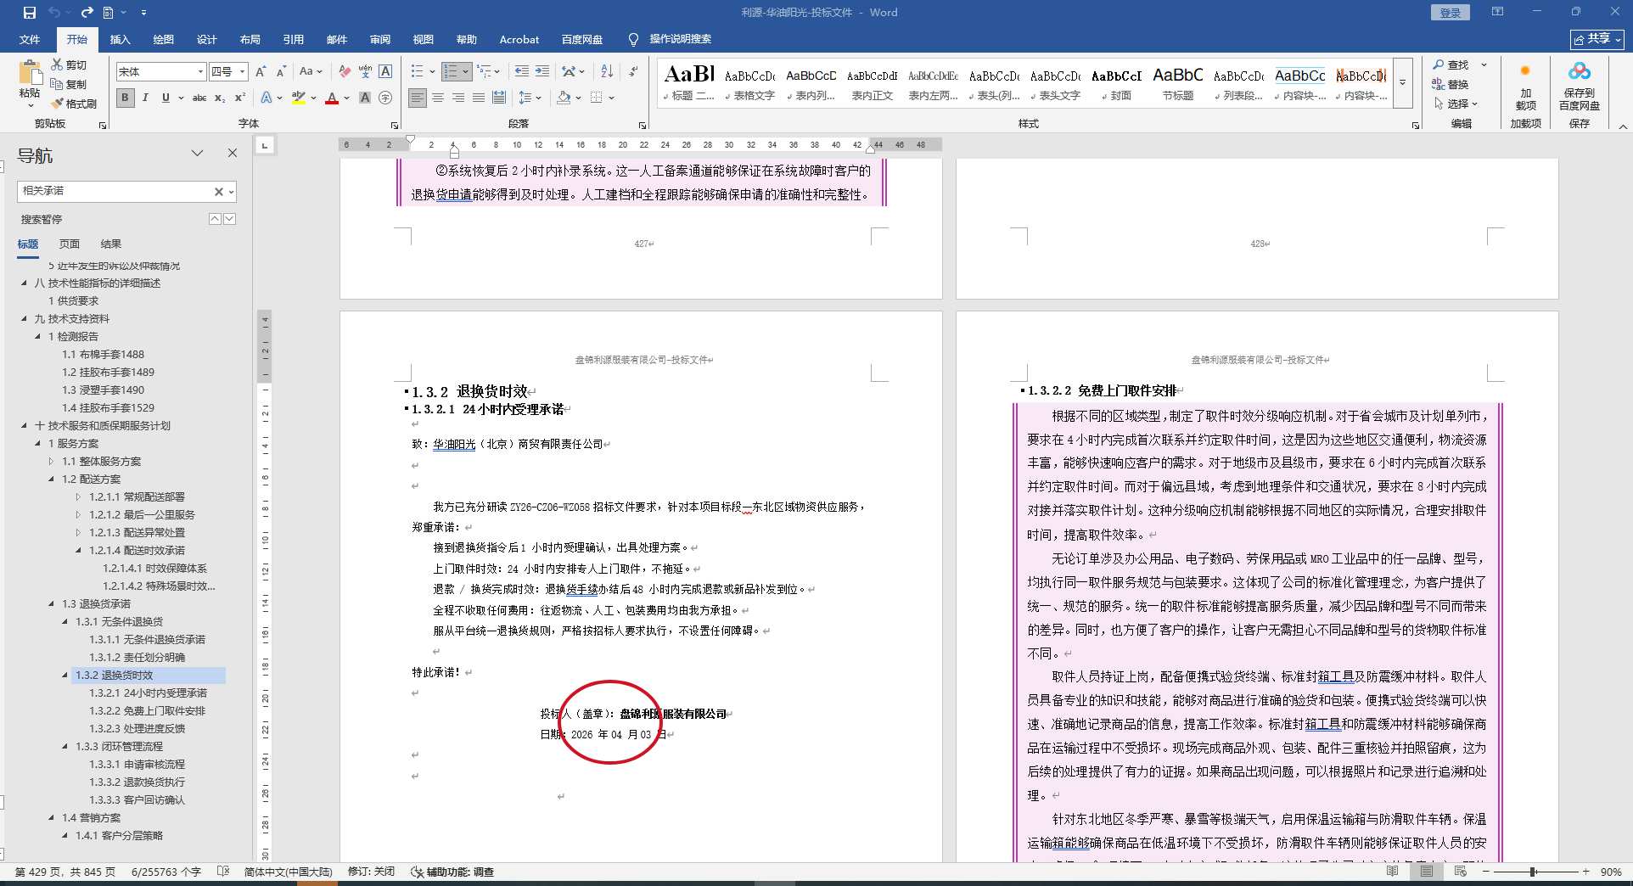The height and width of the screenshot is (886, 1633).
Task: Toggle strikethrough (abc) formatting
Action: tap(199, 98)
